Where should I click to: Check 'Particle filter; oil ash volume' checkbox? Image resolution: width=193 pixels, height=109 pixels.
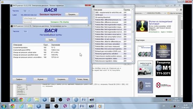coord(94,39)
